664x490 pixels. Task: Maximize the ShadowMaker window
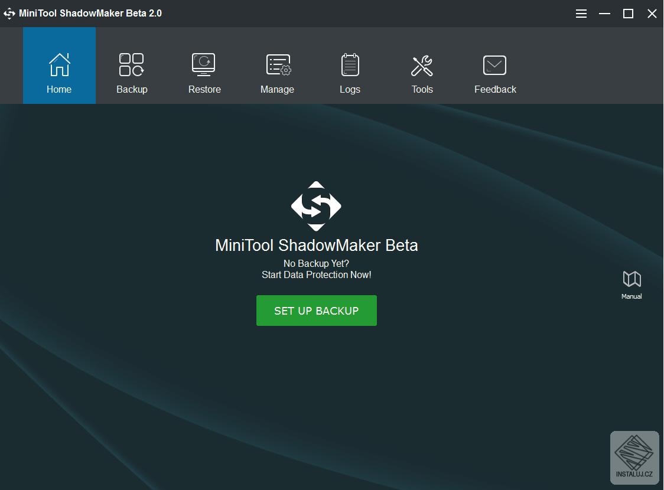pyautogui.click(x=629, y=14)
